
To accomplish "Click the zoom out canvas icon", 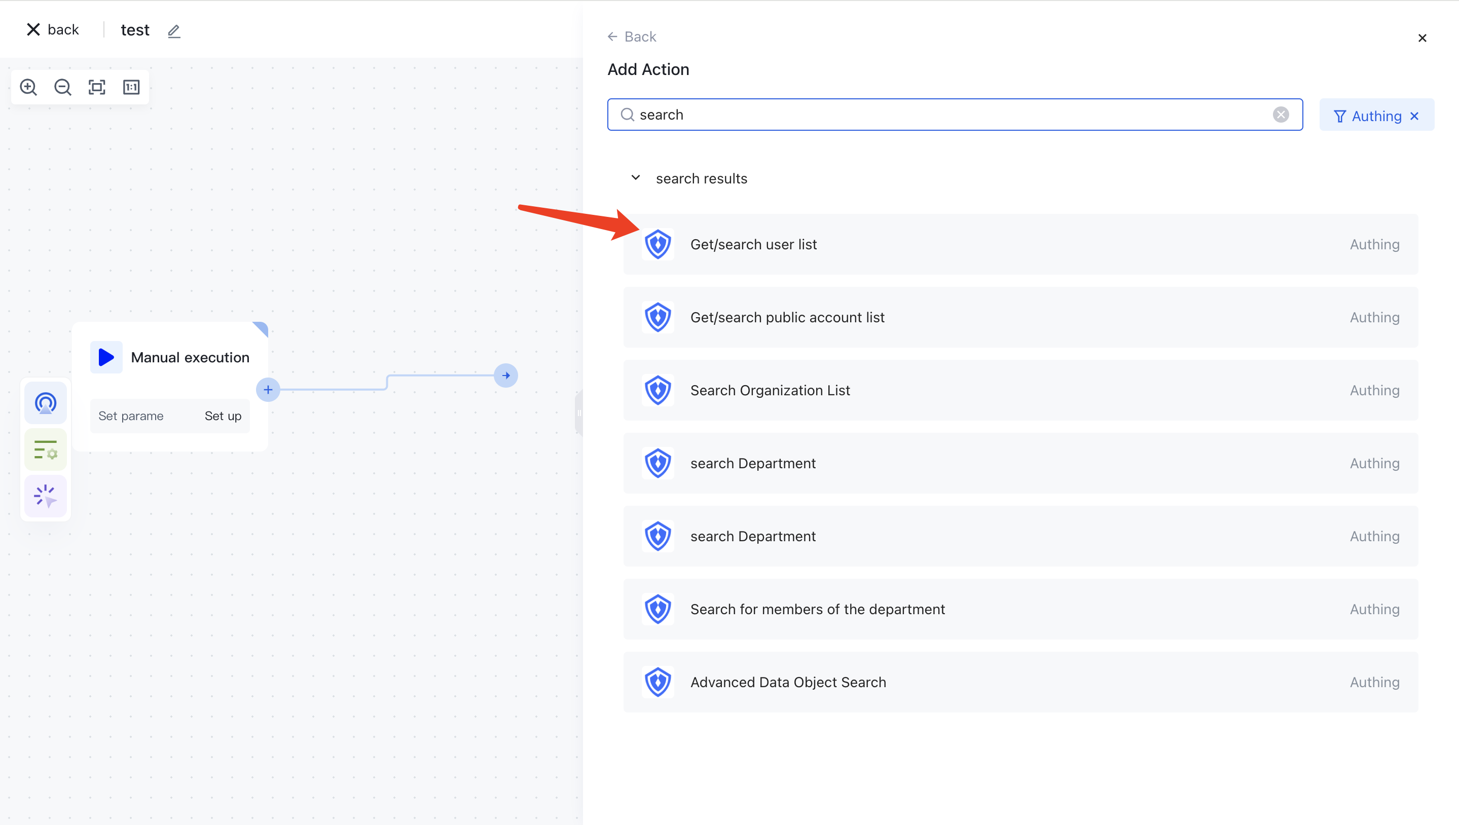I will tap(62, 87).
